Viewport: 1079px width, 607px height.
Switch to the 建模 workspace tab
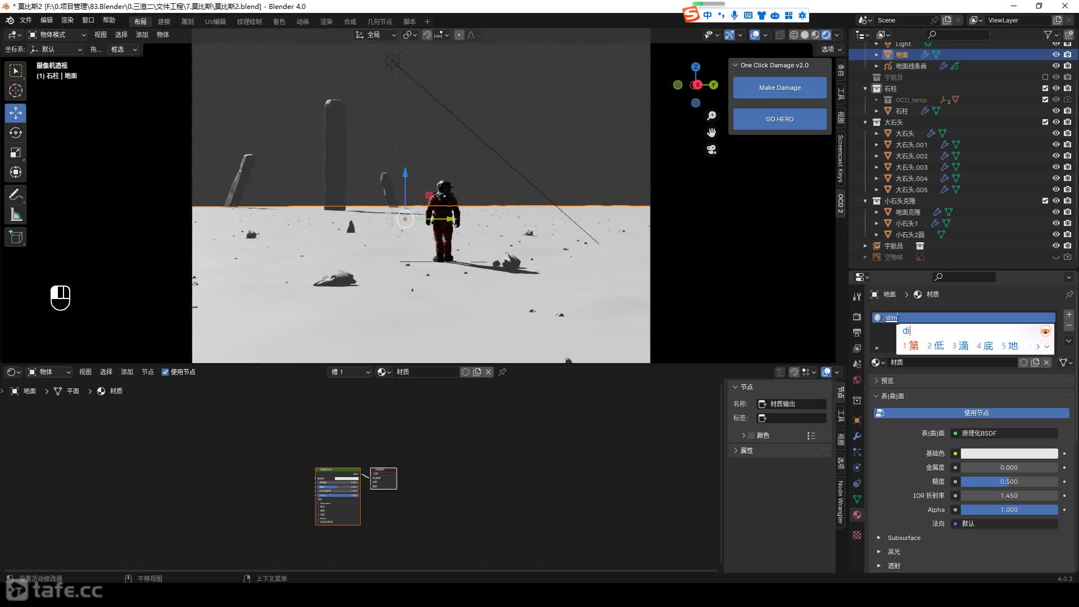coord(164,21)
